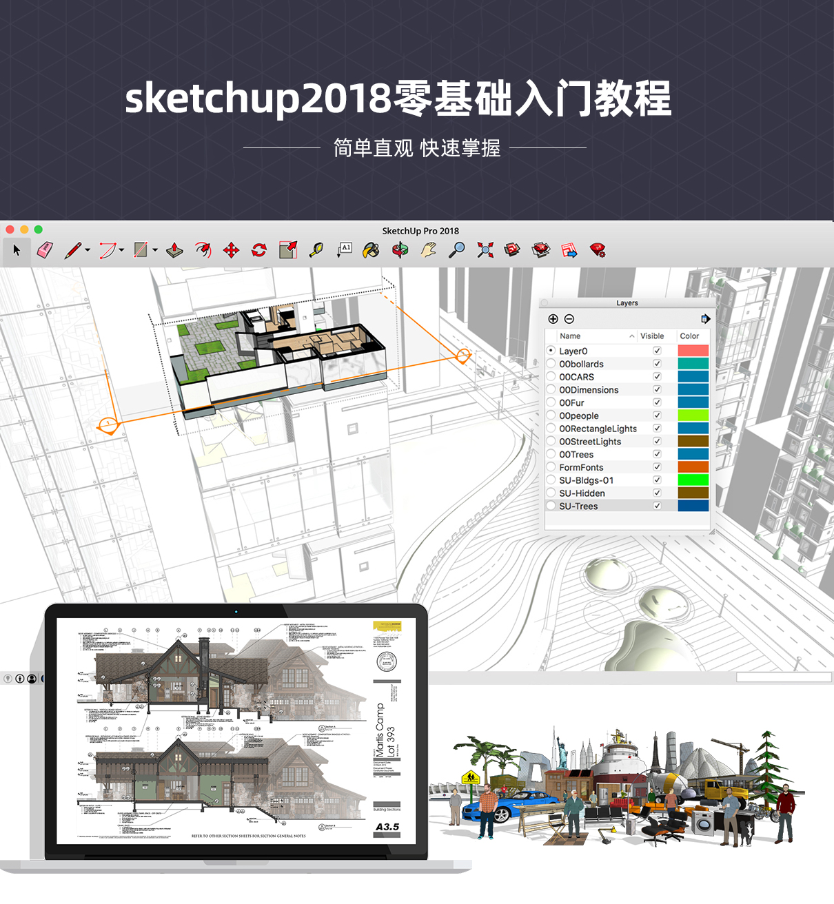Make 00CARS the active layer

(551, 377)
